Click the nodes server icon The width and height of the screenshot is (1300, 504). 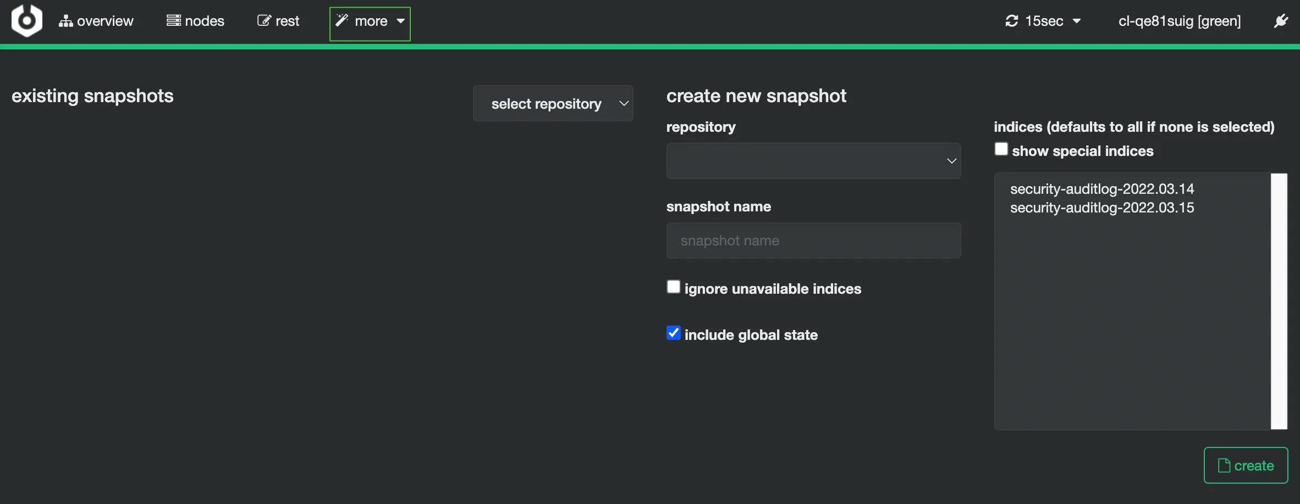click(174, 20)
